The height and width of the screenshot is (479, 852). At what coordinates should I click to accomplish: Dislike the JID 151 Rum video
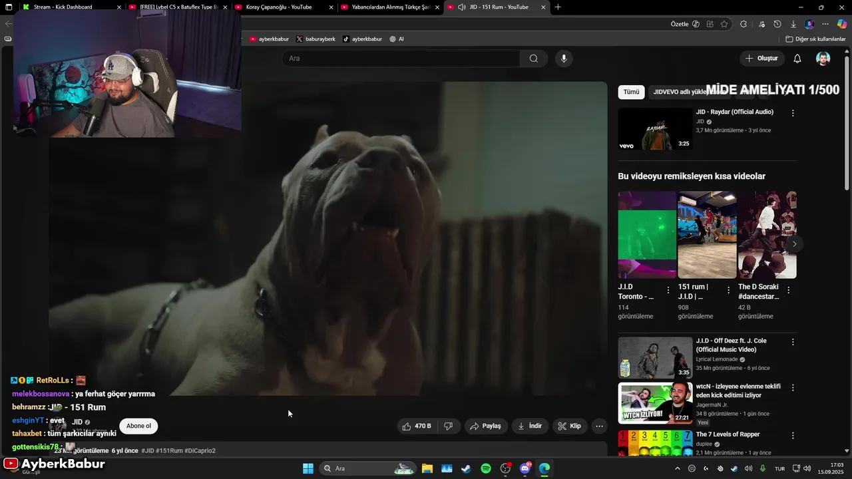449,426
